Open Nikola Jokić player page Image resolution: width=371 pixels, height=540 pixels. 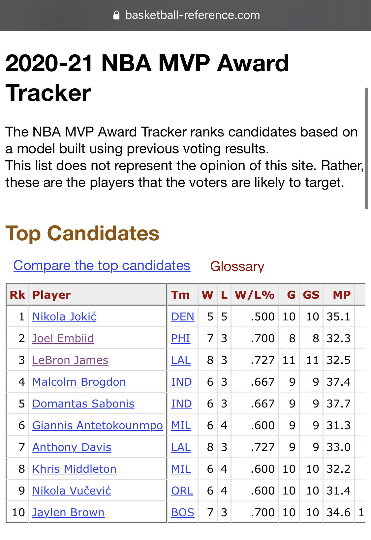[64, 316]
